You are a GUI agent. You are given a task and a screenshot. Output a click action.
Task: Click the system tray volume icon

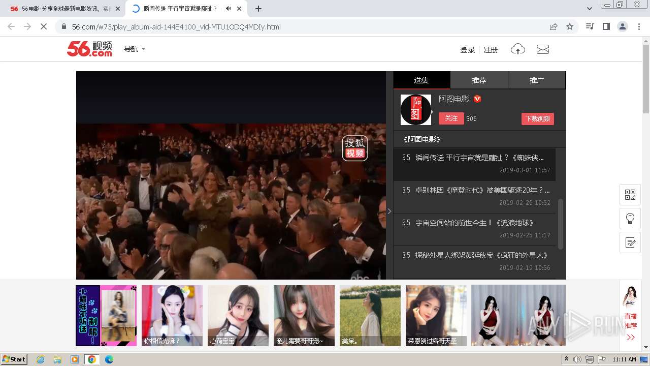pos(577,359)
